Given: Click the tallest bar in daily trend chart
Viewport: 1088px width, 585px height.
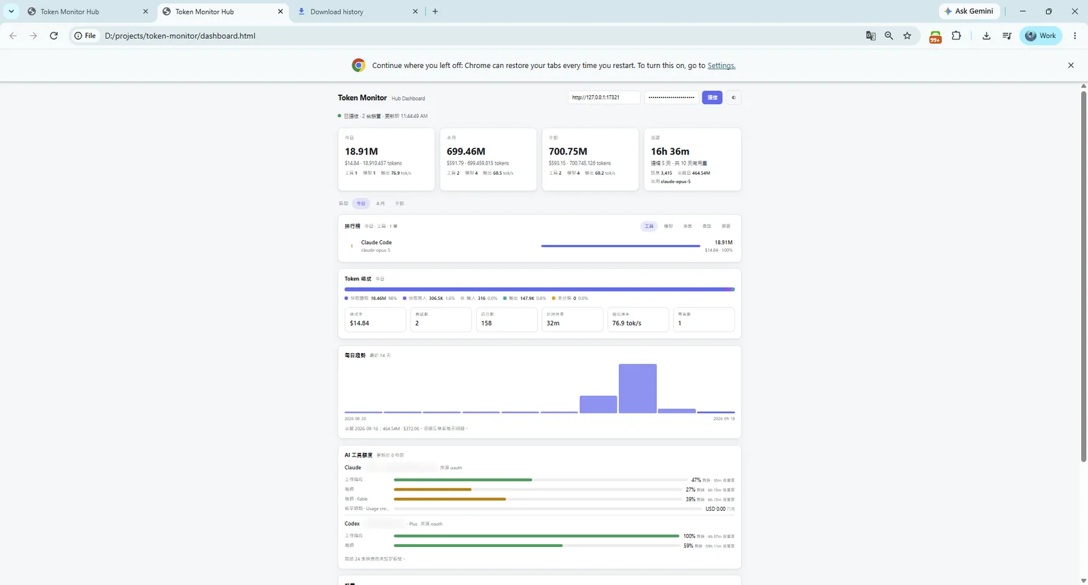Looking at the screenshot, I should tap(638, 388).
